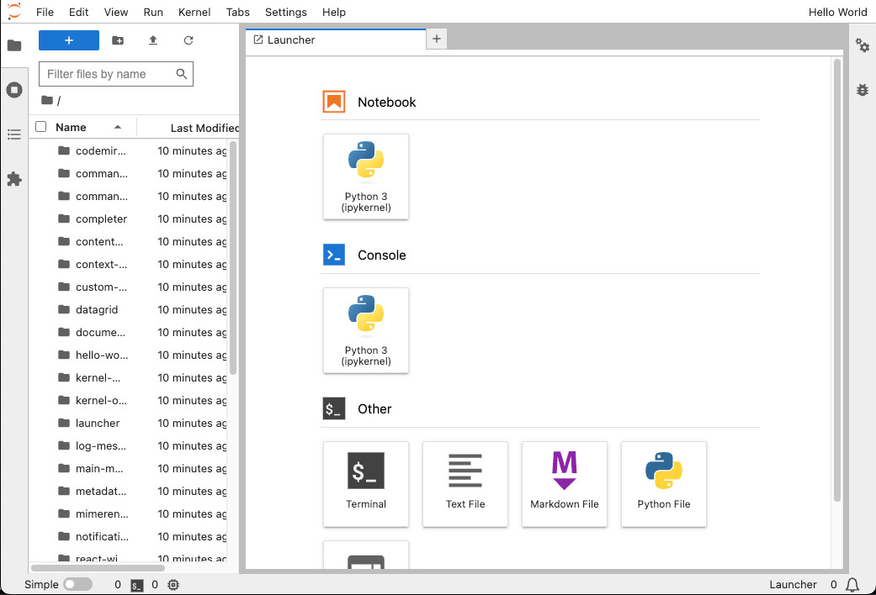
Task: Check the select-all files checkbox
Action: [40, 127]
